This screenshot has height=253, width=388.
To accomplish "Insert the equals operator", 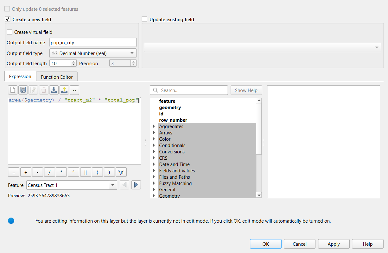I will click(x=14, y=172).
